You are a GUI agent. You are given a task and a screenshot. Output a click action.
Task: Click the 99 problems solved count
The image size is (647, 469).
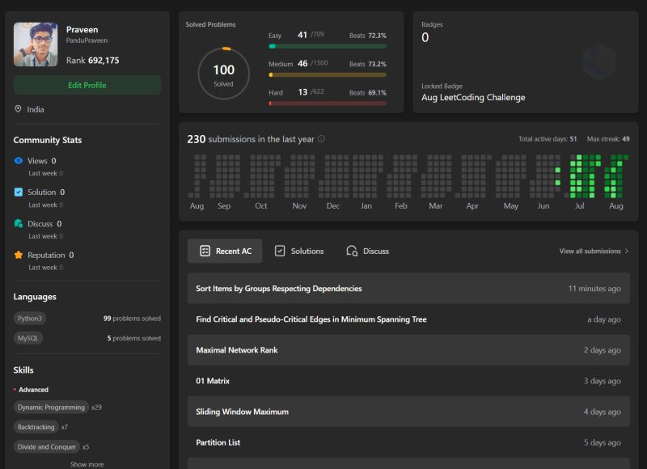pos(132,319)
